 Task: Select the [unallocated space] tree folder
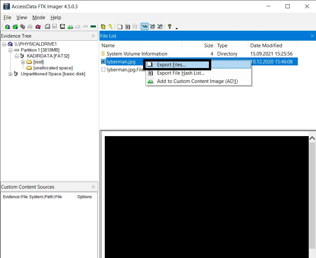[x=53, y=68]
